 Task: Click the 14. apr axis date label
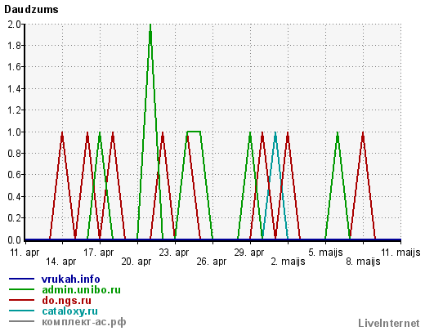pyautogui.click(x=61, y=262)
